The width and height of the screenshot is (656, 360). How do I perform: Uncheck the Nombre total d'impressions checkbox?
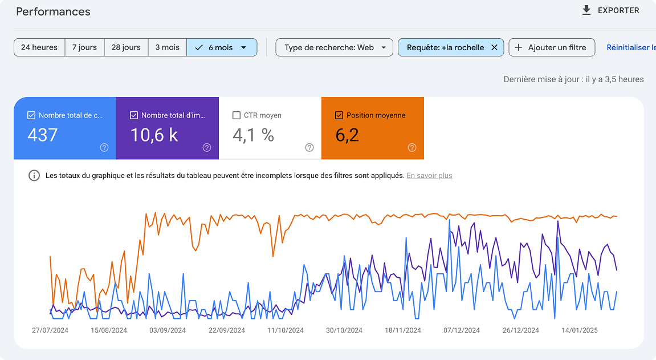(x=134, y=115)
